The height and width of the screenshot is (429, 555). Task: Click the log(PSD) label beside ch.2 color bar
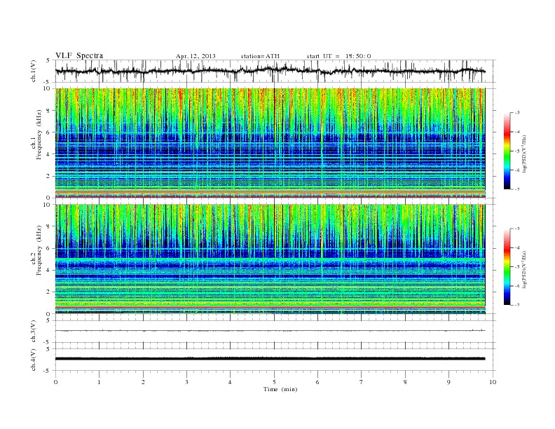click(525, 269)
